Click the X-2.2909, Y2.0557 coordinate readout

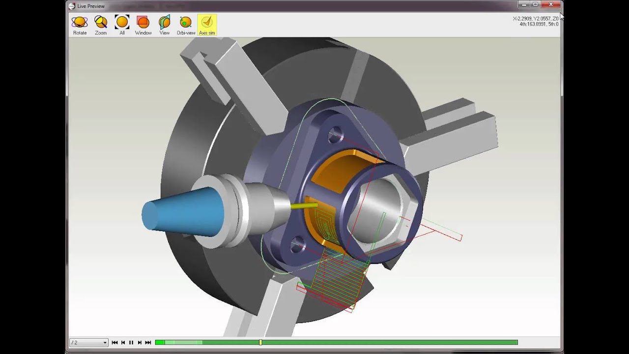click(x=536, y=19)
